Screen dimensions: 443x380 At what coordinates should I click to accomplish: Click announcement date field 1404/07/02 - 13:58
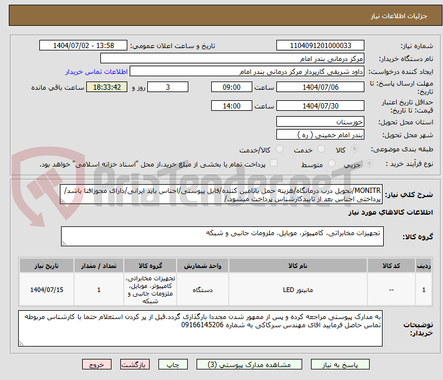[x=83, y=46]
